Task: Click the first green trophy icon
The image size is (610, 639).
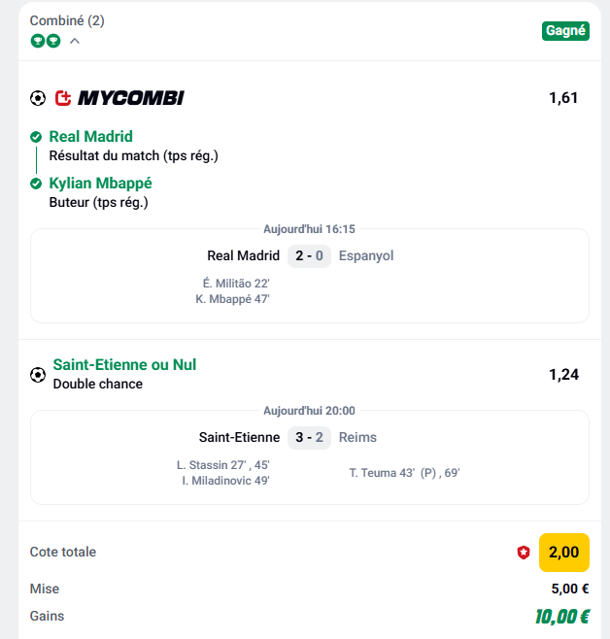Action: (x=37, y=41)
